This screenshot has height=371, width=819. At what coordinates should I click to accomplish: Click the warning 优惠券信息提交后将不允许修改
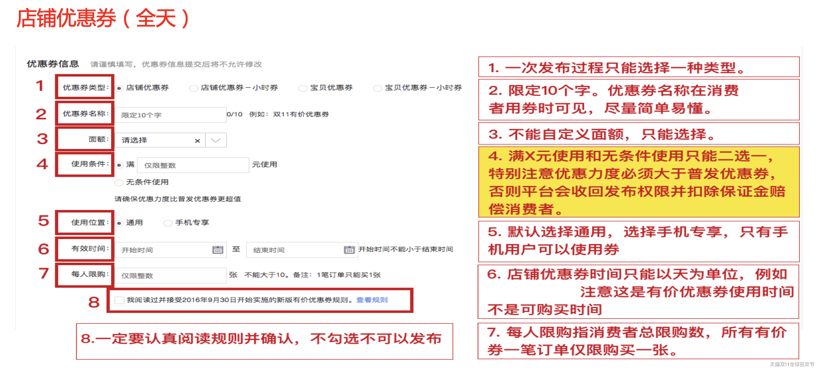[x=202, y=64]
